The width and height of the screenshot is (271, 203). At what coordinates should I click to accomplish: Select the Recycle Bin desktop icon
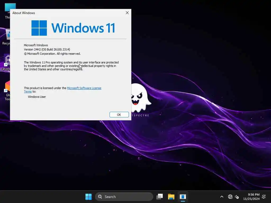pyautogui.click(x=7, y=37)
